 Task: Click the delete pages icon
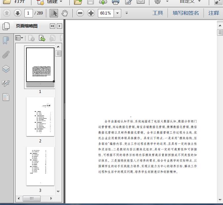click(x=32, y=38)
